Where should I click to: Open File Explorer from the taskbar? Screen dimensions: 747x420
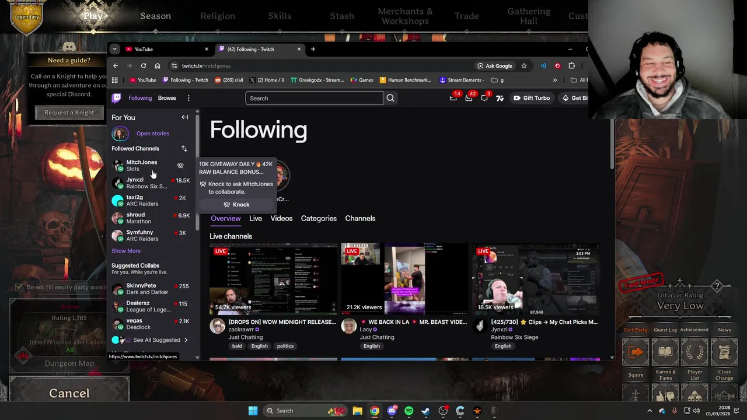point(357,411)
